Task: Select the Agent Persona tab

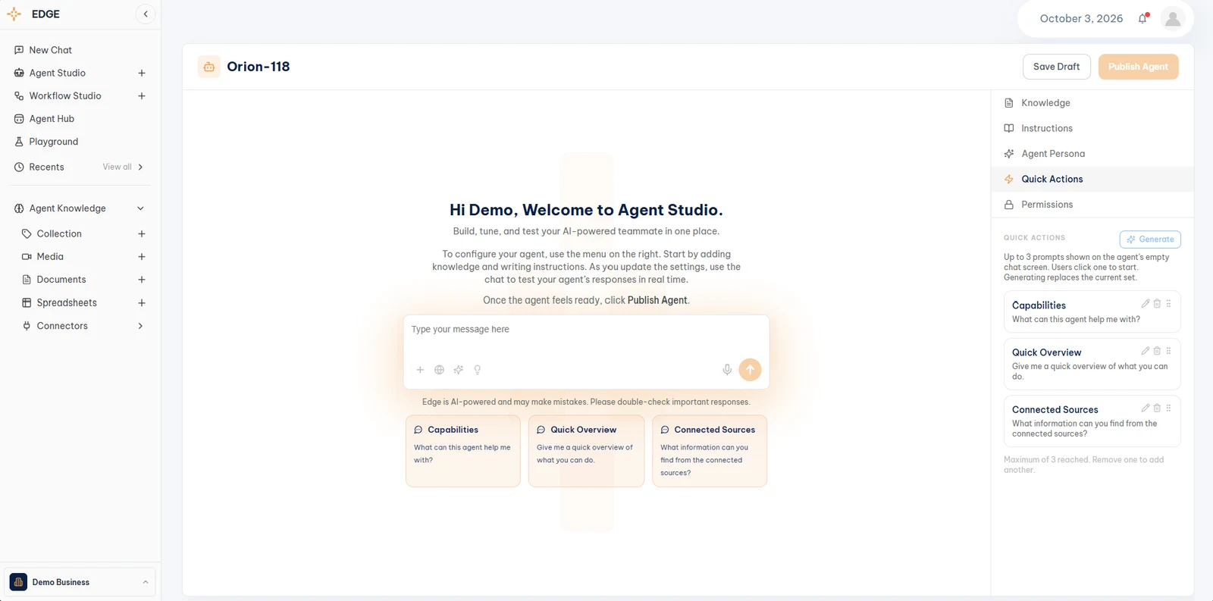Action: coord(1092,154)
